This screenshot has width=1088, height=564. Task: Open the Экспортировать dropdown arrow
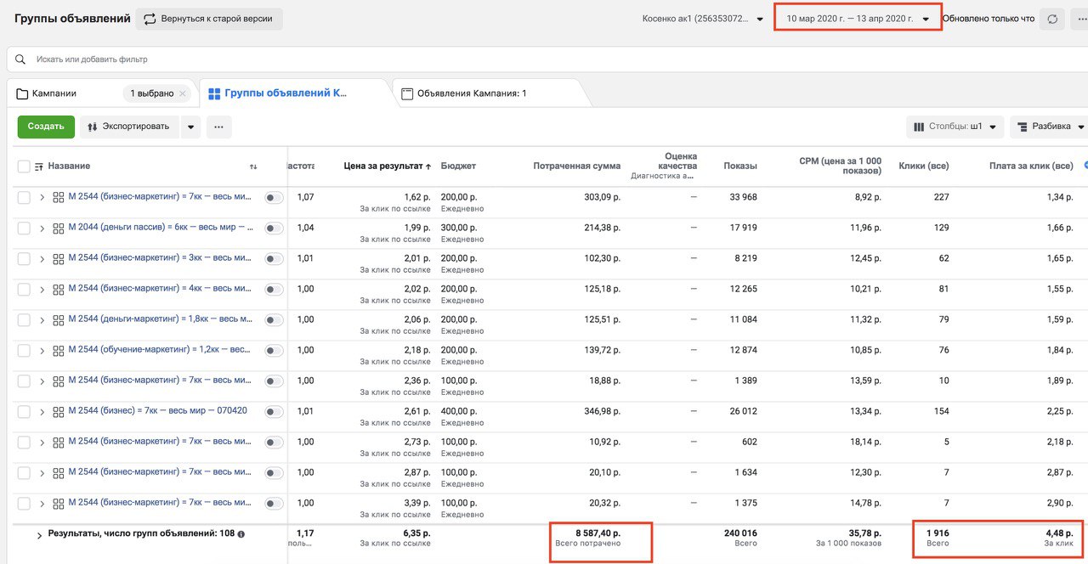190,127
